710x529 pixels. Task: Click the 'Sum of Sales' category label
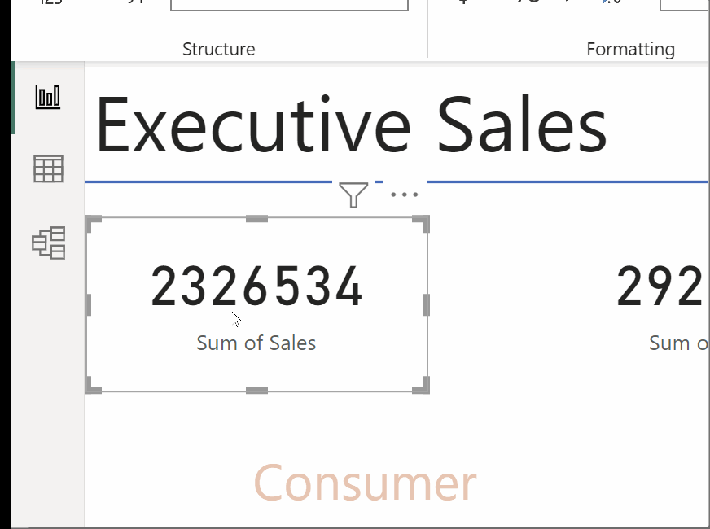[256, 343]
